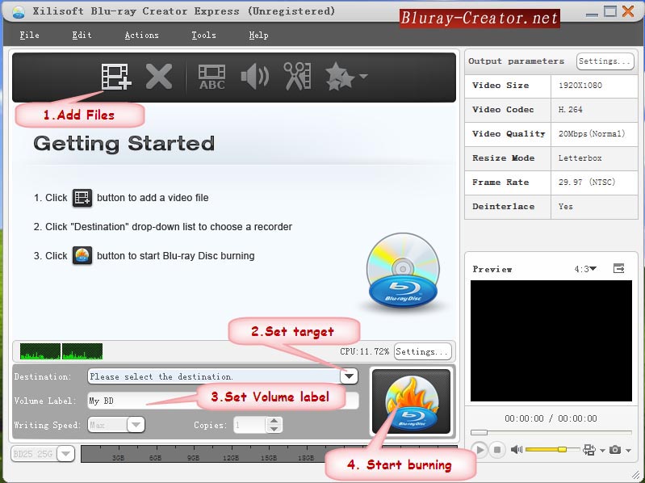Click the Volume Label text field
This screenshot has height=483, width=645.
[223, 401]
